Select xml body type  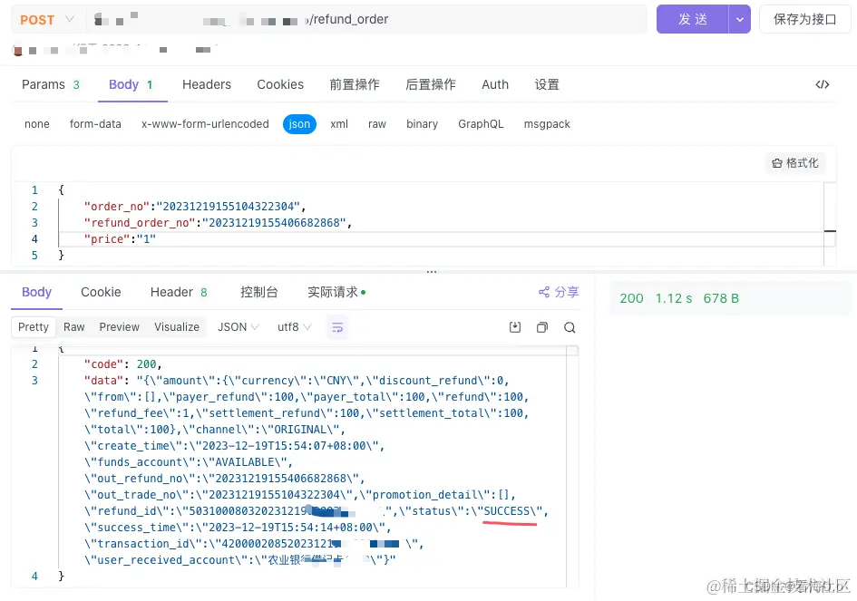[x=339, y=124]
